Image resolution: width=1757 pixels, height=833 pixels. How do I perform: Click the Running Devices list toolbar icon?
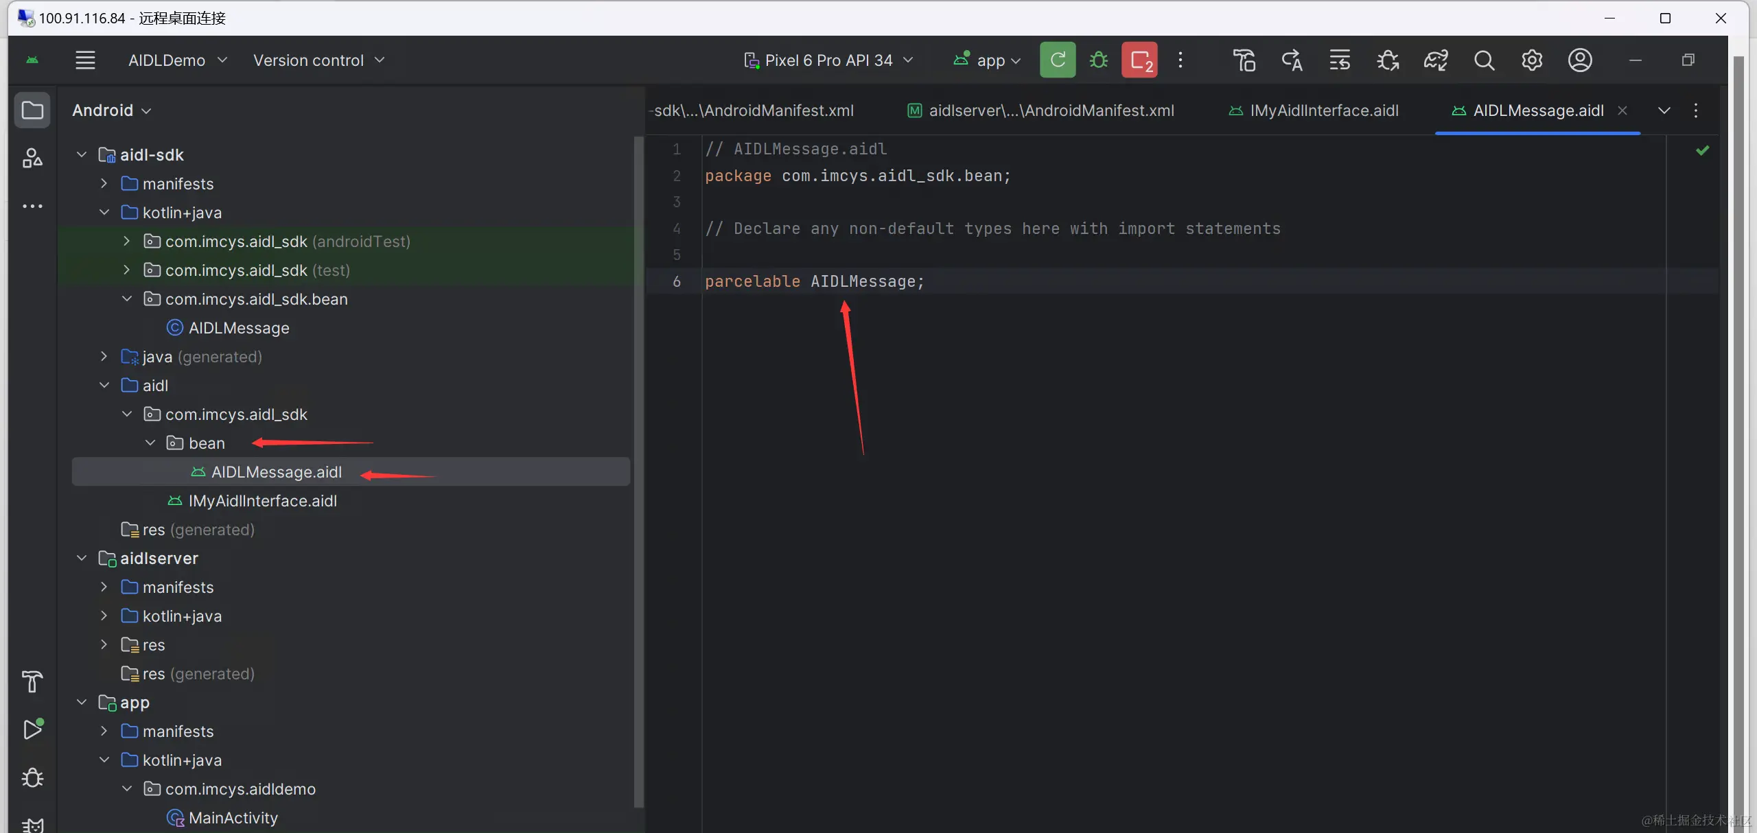pyautogui.click(x=1340, y=60)
